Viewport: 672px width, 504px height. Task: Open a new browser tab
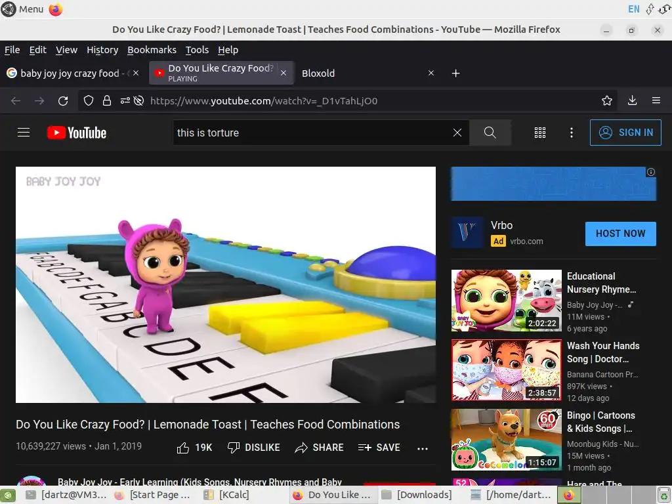pos(455,73)
